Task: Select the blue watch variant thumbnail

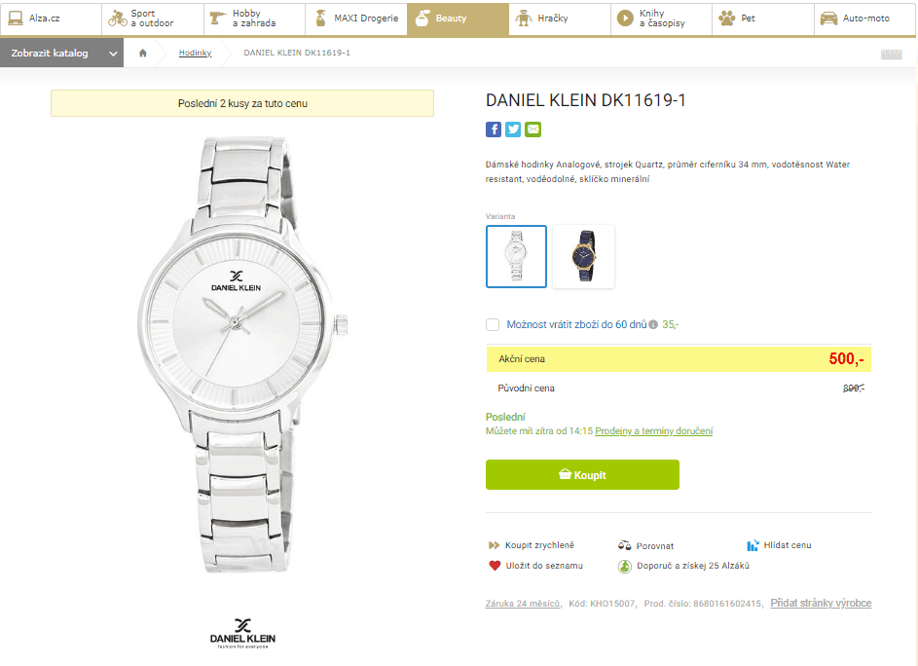Action: [x=583, y=257]
